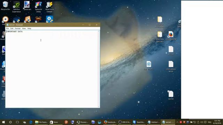Click Notepad's vertical scrollbar

click(99, 69)
